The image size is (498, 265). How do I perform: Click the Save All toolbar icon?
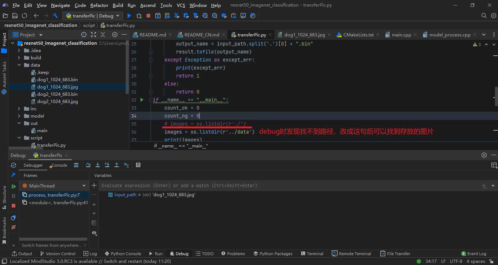pos(15,16)
